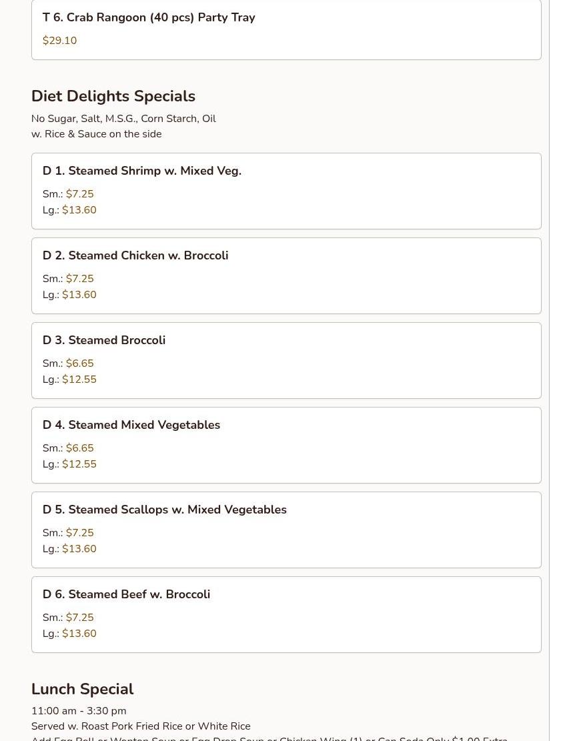Open D 2. Steamed Chicken w. Broccoli
This screenshot has width=563, height=741.
[135, 255]
